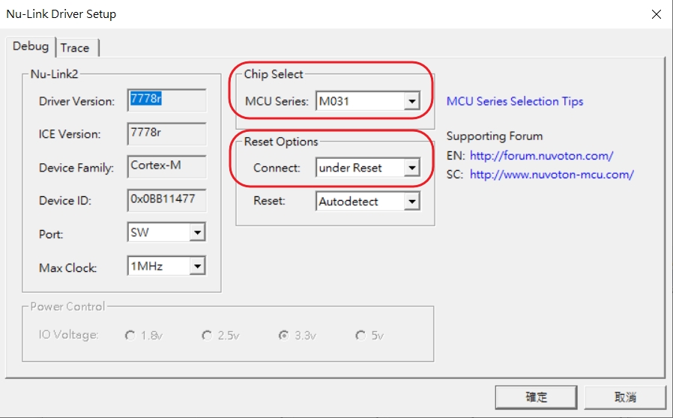Close the Nu-Link Driver Setup dialog
Image resolution: width=673 pixels, height=418 pixels.
click(x=656, y=14)
